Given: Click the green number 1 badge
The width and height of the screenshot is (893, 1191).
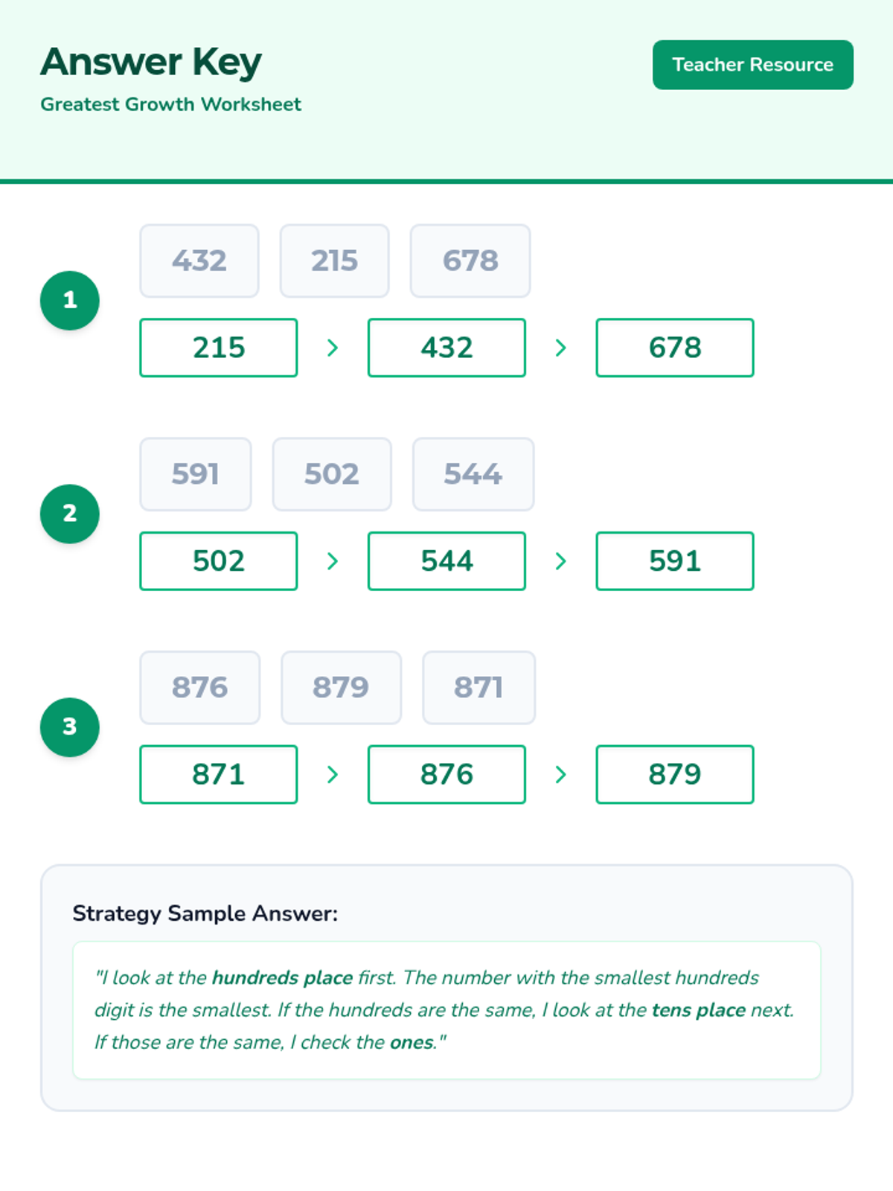Looking at the screenshot, I should (x=70, y=300).
